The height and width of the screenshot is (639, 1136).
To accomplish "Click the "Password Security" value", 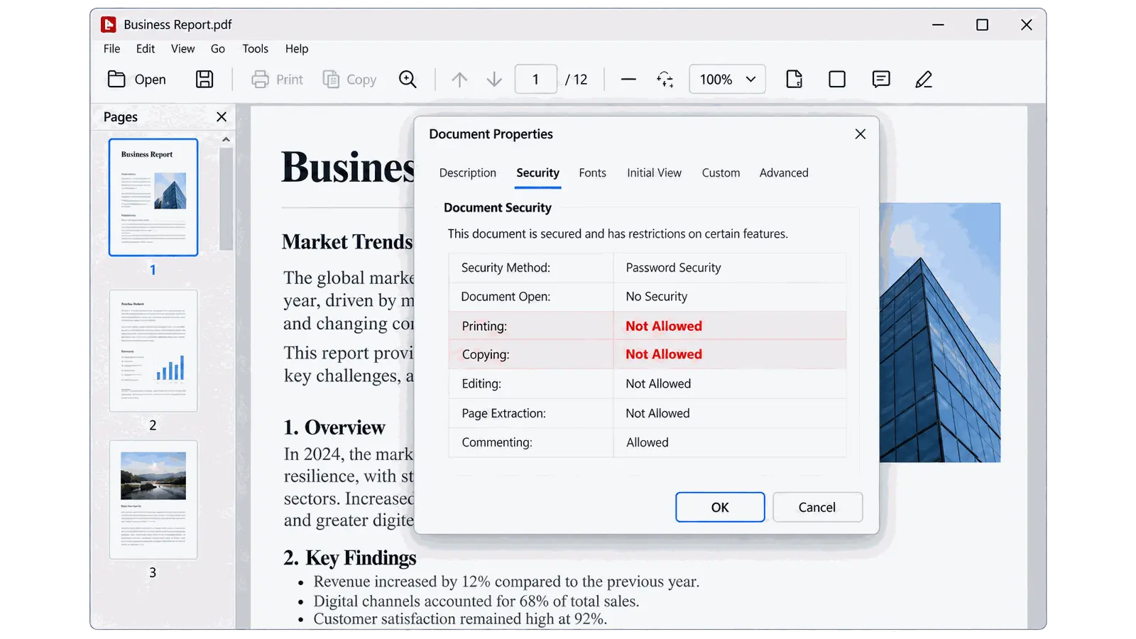I will point(673,268).
